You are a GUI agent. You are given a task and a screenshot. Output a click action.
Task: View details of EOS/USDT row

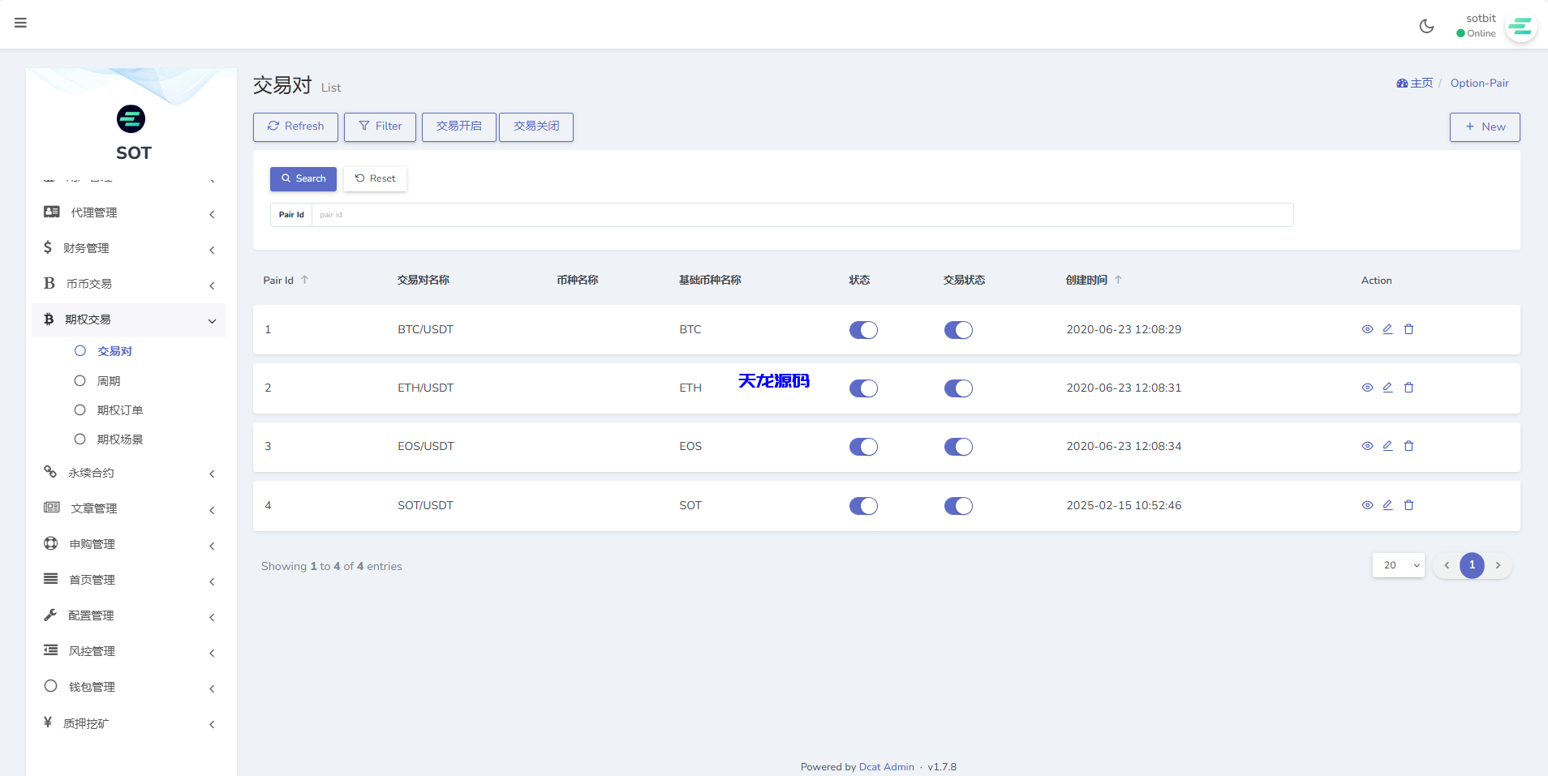1367,446
